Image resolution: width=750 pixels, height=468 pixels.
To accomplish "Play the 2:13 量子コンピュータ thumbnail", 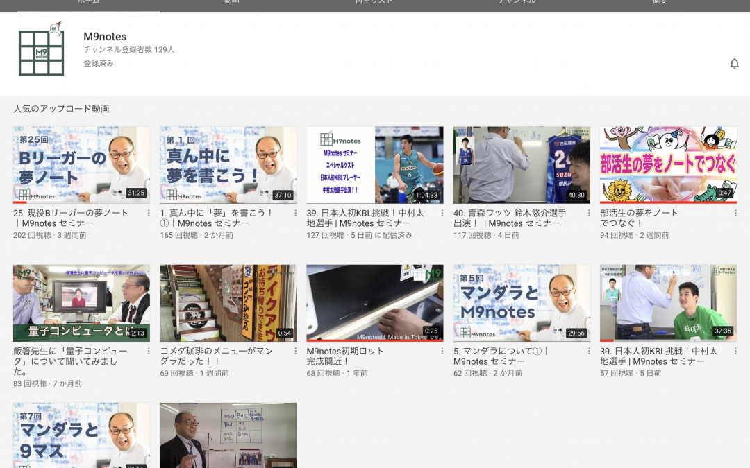I will pos(81,303).
